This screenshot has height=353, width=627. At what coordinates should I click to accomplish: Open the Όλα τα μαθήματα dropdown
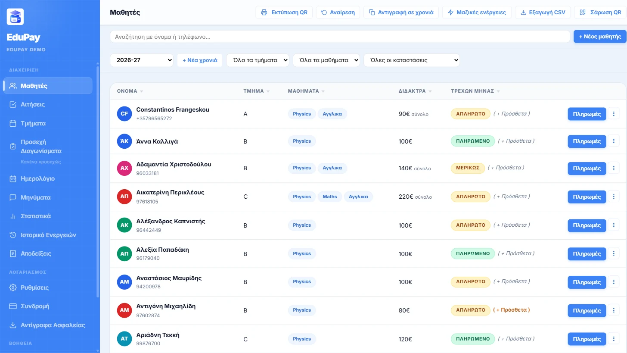(326, 60)
